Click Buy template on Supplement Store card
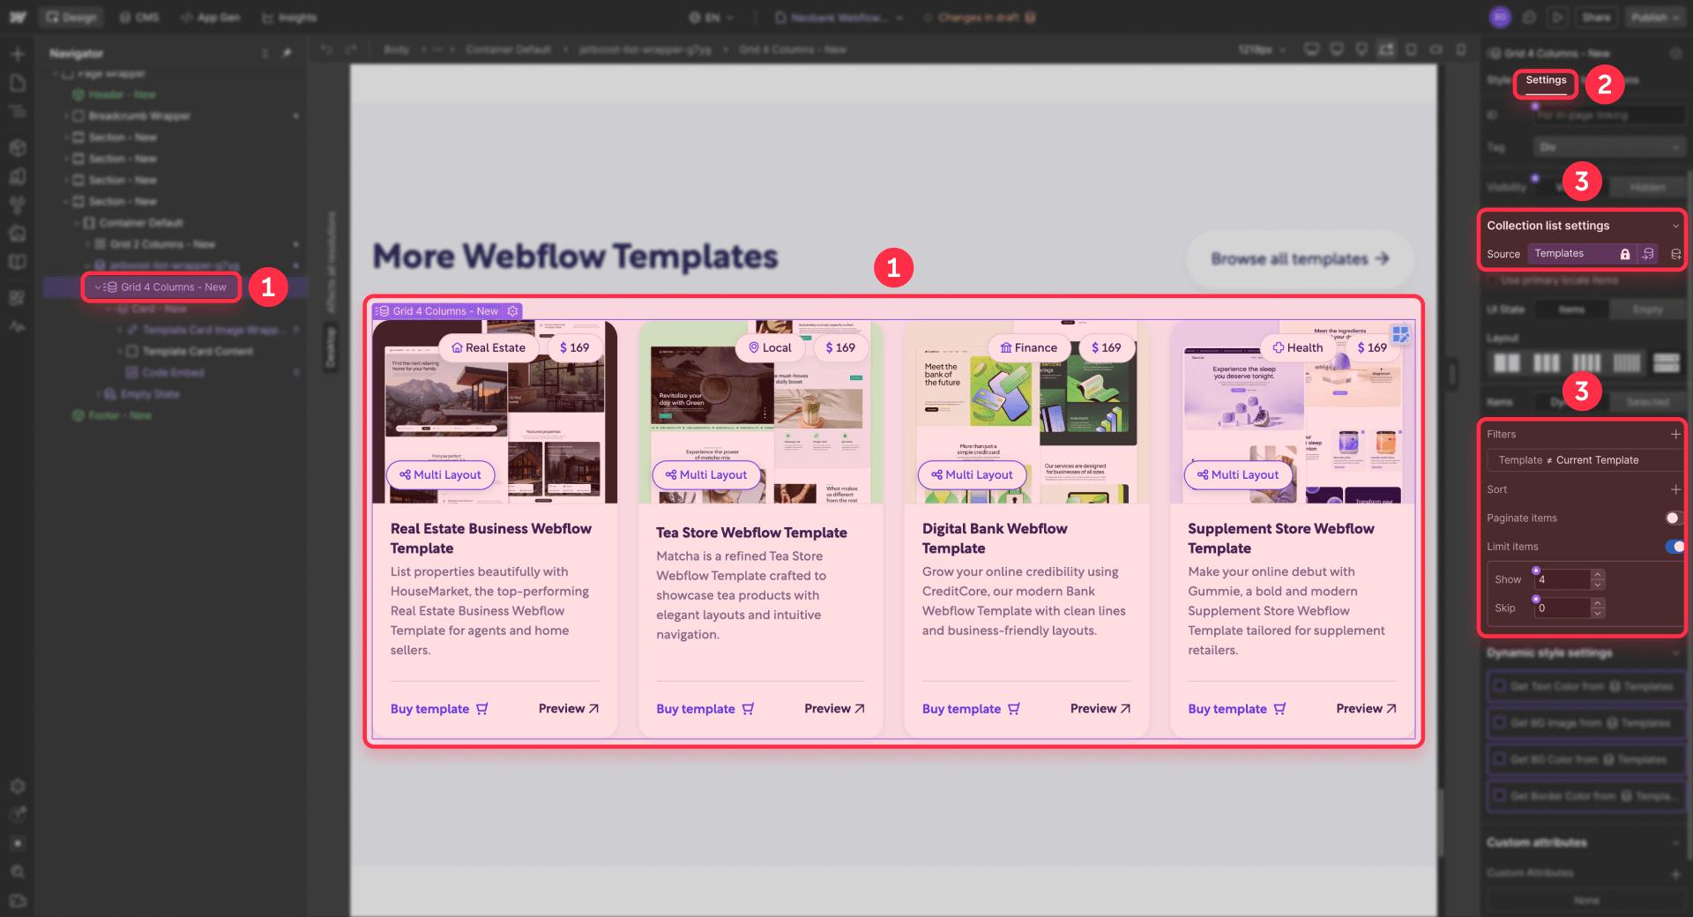 [1237, 709]
